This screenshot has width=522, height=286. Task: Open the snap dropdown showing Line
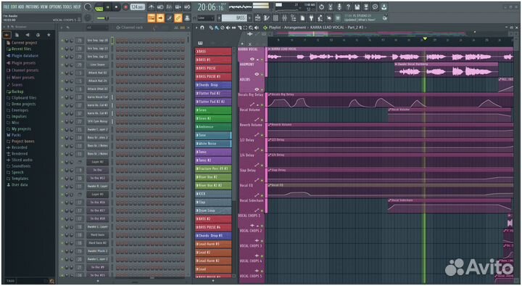(x=206, y=18)
